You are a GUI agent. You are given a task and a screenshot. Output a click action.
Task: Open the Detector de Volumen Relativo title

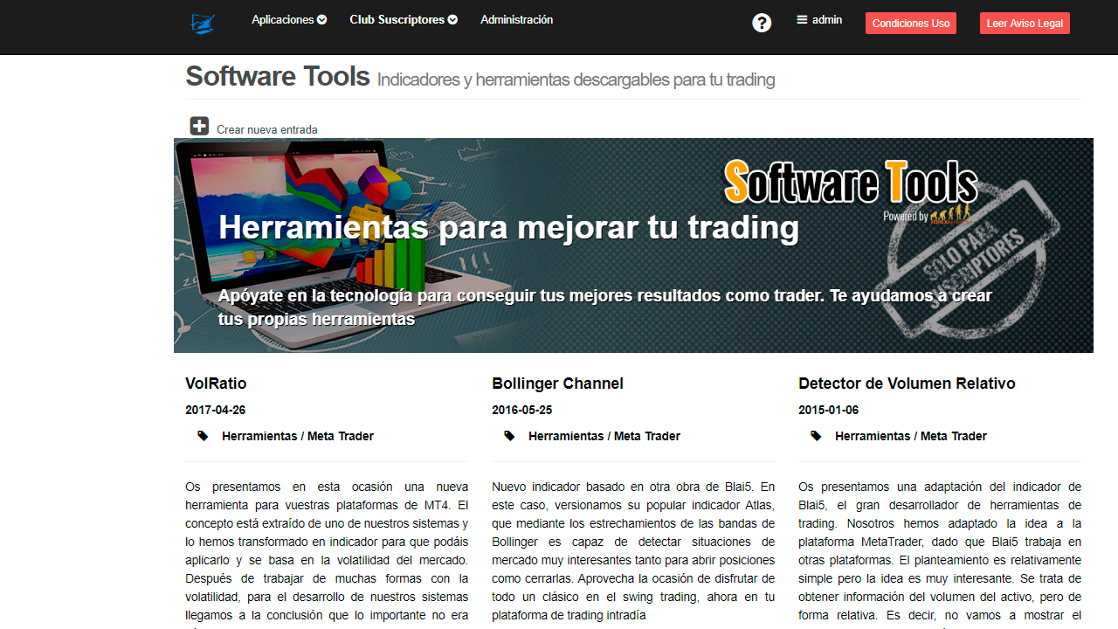(907, 384)
